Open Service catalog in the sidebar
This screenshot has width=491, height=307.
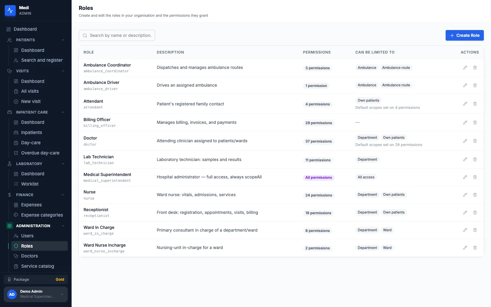coord(40,266)
